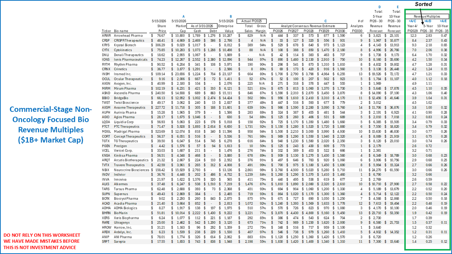This screenshot has width=452, height=254.
Task: Click the 'Actual FY2025' header box
Action: coord(251,21)
